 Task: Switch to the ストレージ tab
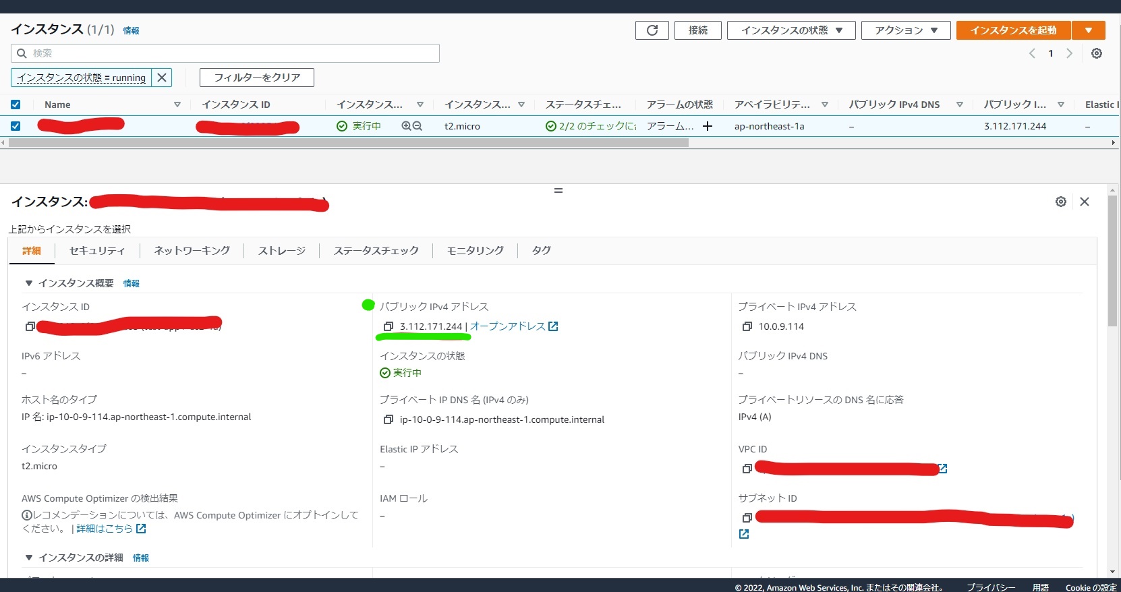point(282,251)
